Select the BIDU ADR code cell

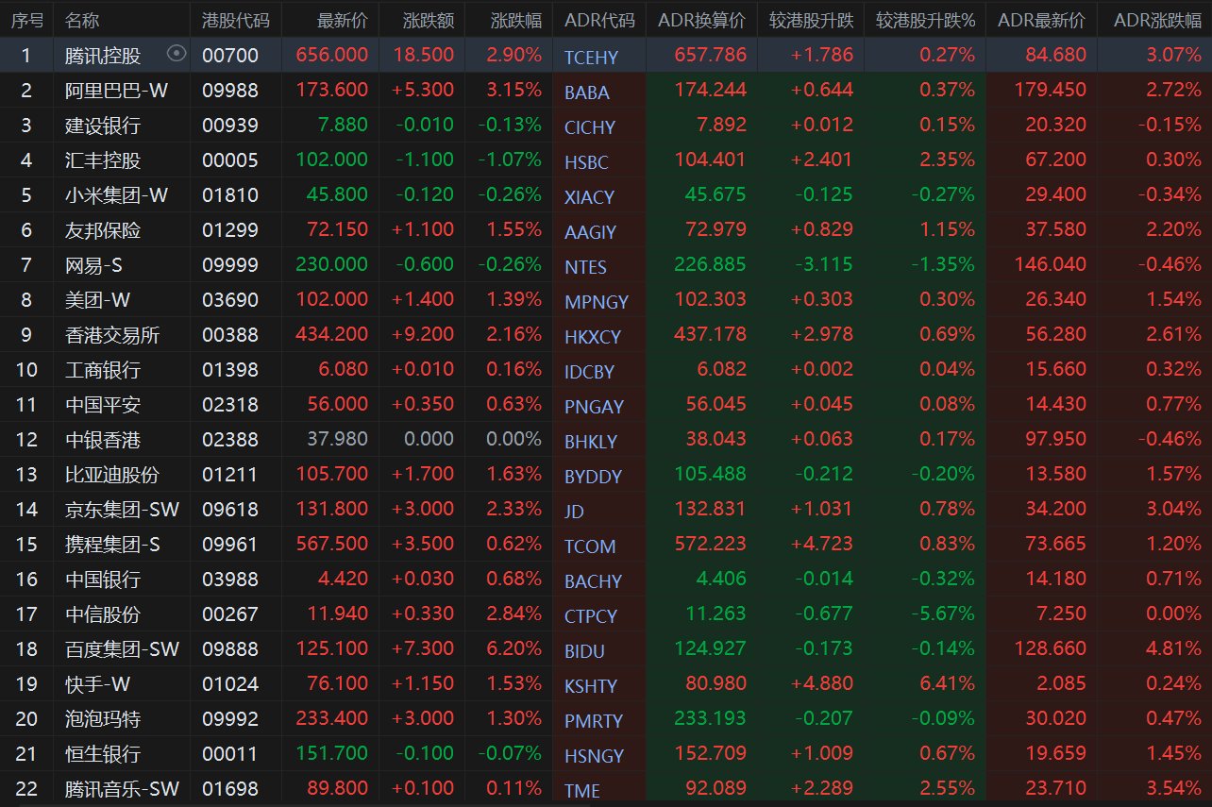click(584, 651)
